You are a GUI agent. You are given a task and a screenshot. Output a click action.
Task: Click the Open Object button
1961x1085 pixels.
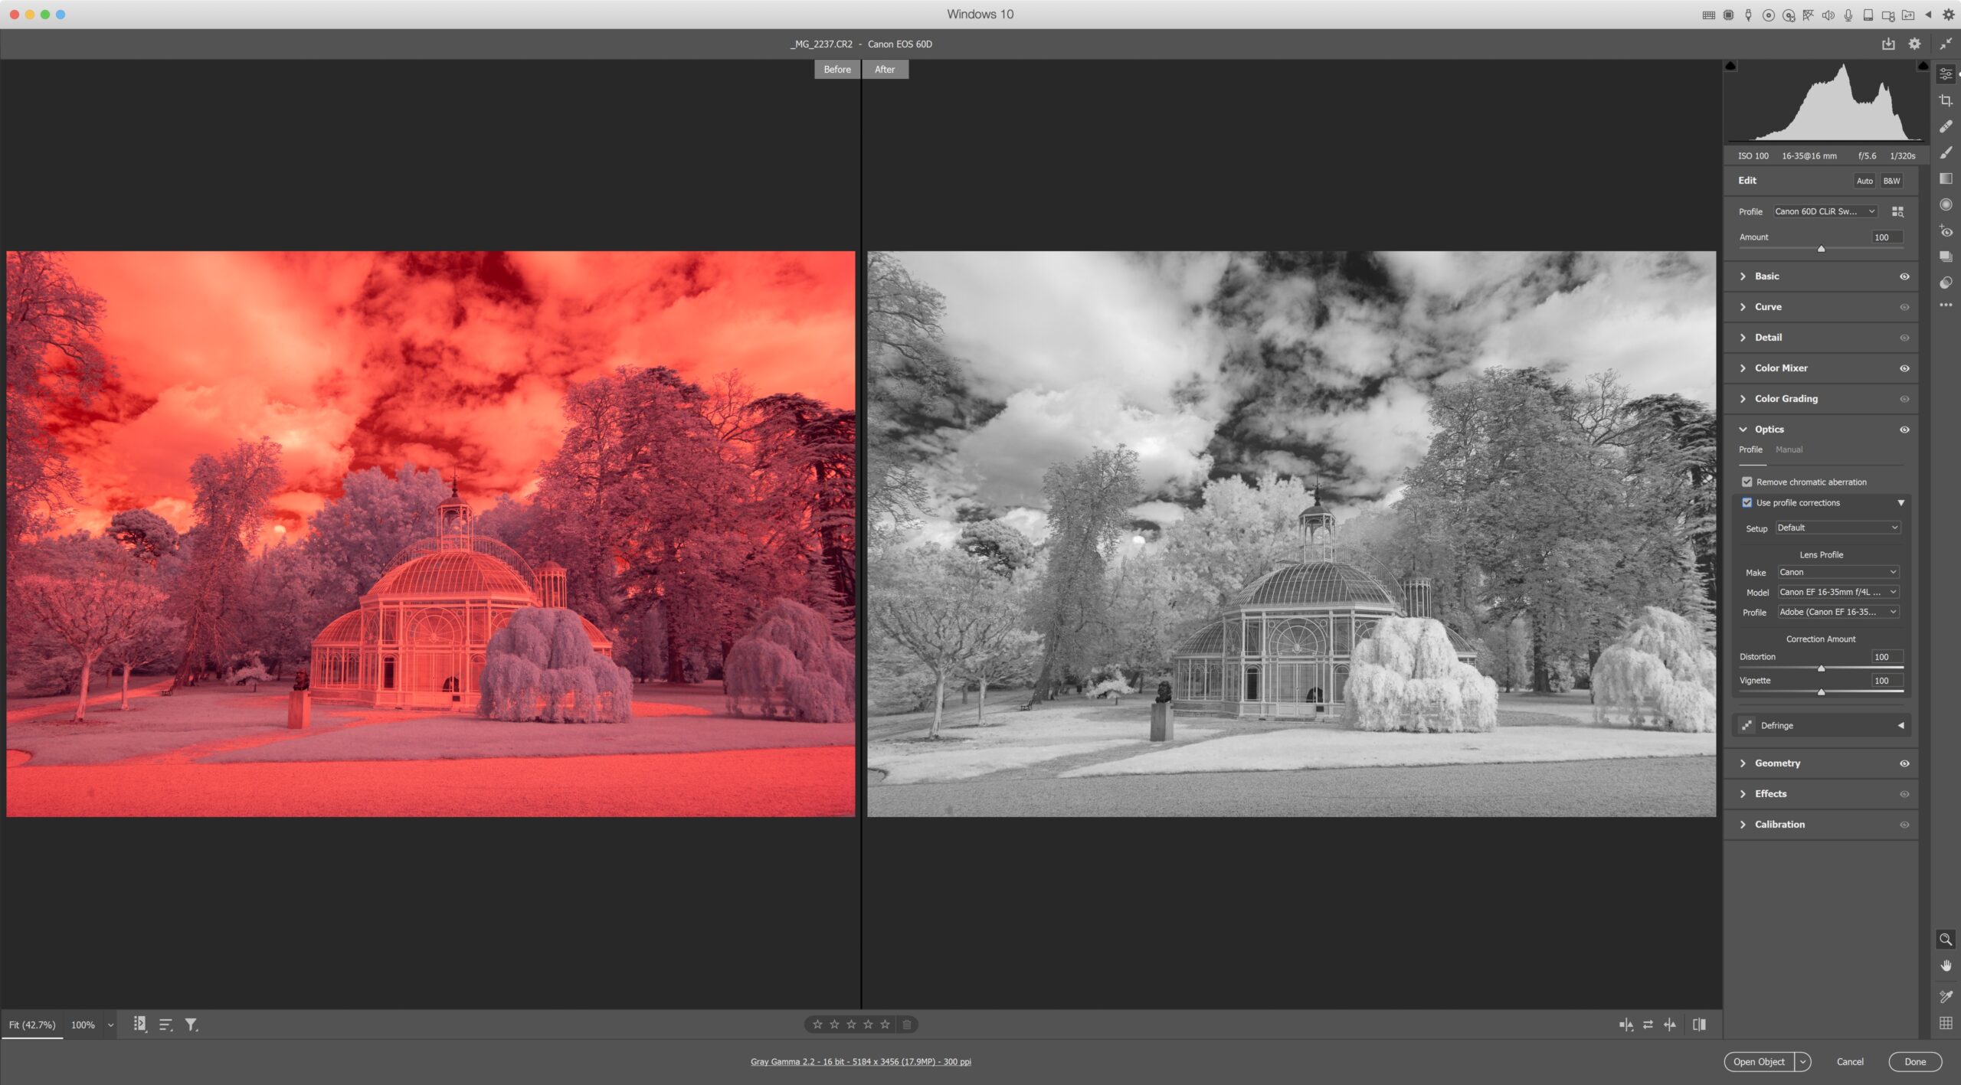(1759, 1061)
